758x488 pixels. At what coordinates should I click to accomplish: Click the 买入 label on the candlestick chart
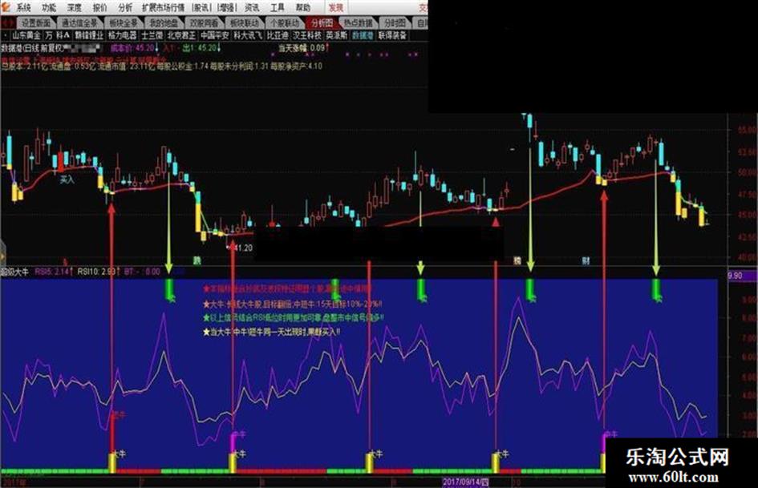67,179
